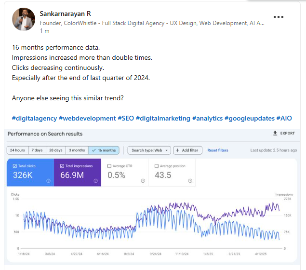Enable the Average position checkbox

(x=157, y=166)
